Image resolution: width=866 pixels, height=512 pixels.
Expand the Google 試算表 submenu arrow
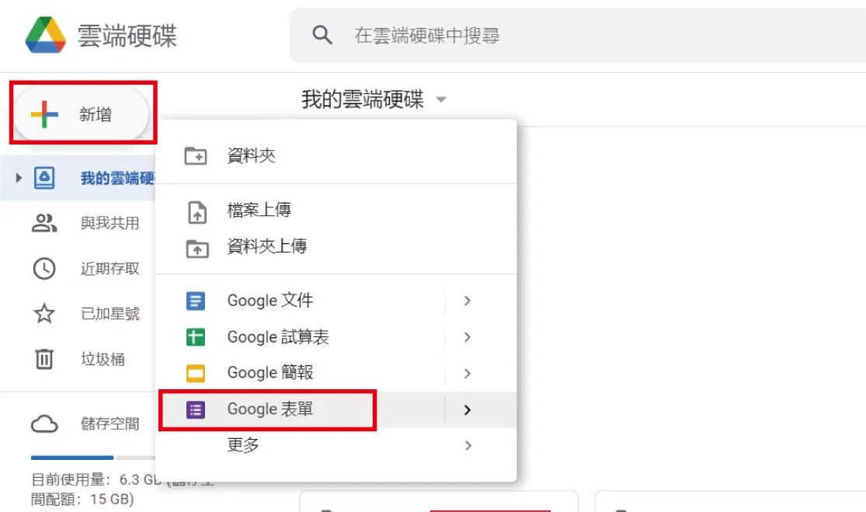(468, 337)
